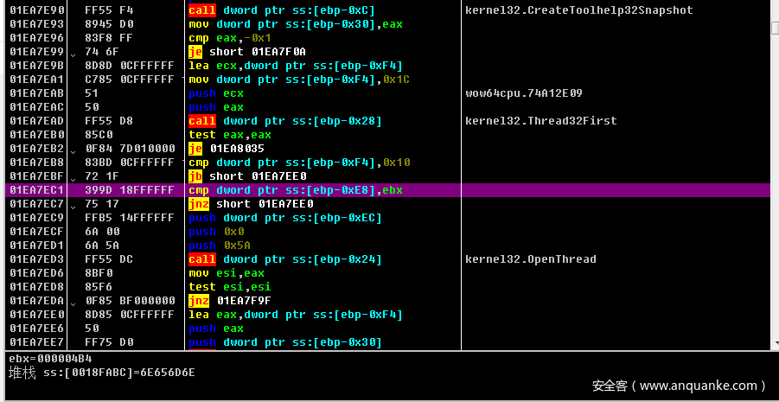
Task: Click the kernel32.Thread32First comment
Action: 540,121
